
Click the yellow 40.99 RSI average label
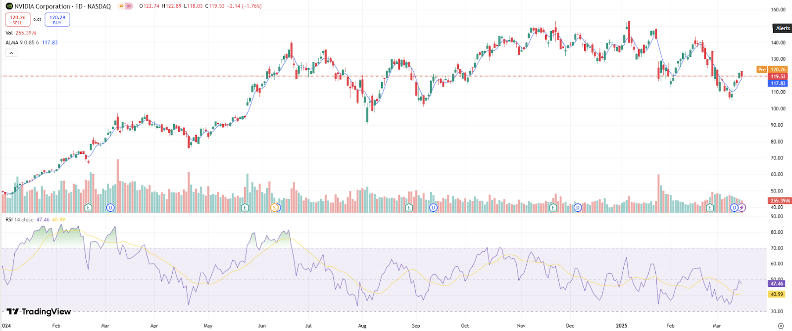pyautogui.click(x=777, y=294)
